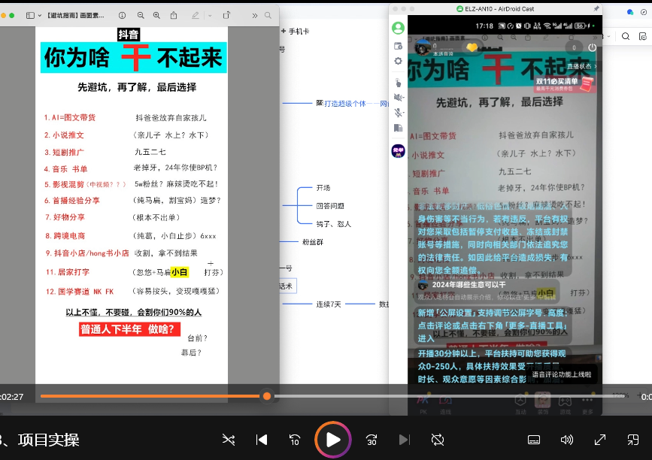Viewport: 652px width, 460px height.
Task: Click the 【避坑指南】 document title in Preview
Action: tap(75, 15)
